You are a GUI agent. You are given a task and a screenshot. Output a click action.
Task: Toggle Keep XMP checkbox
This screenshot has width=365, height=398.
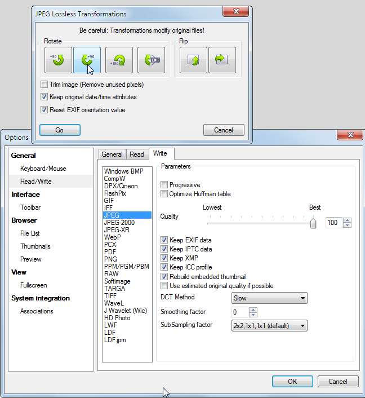[164, 258]
